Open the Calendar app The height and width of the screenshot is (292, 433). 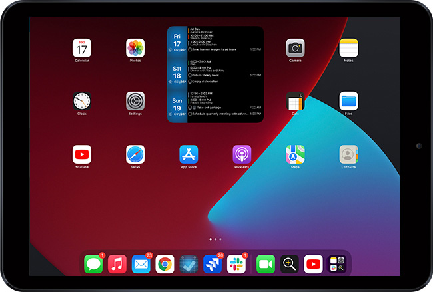pyautogui.click(x=82, y=48)
